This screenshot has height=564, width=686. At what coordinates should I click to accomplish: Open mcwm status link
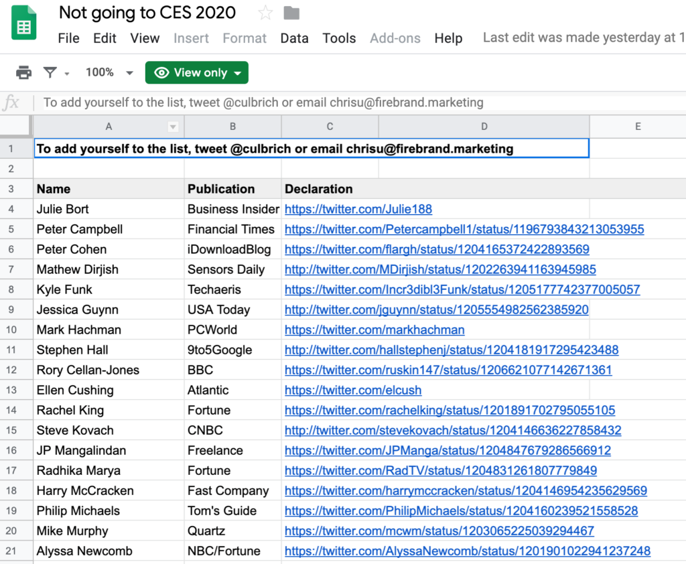pyautogui.click(x=439, y=531)
